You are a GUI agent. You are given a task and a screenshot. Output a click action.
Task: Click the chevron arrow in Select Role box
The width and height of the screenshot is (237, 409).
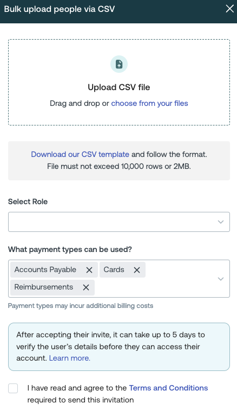221,222
